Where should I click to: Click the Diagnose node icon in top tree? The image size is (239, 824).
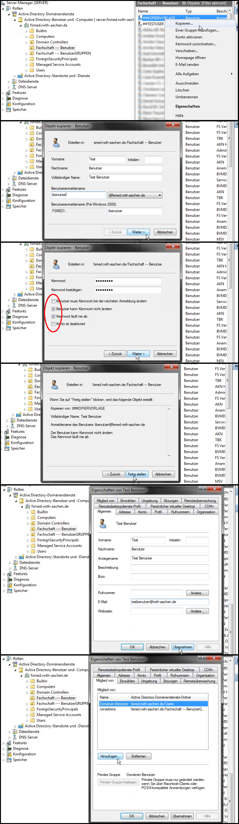tap(9, 98)
